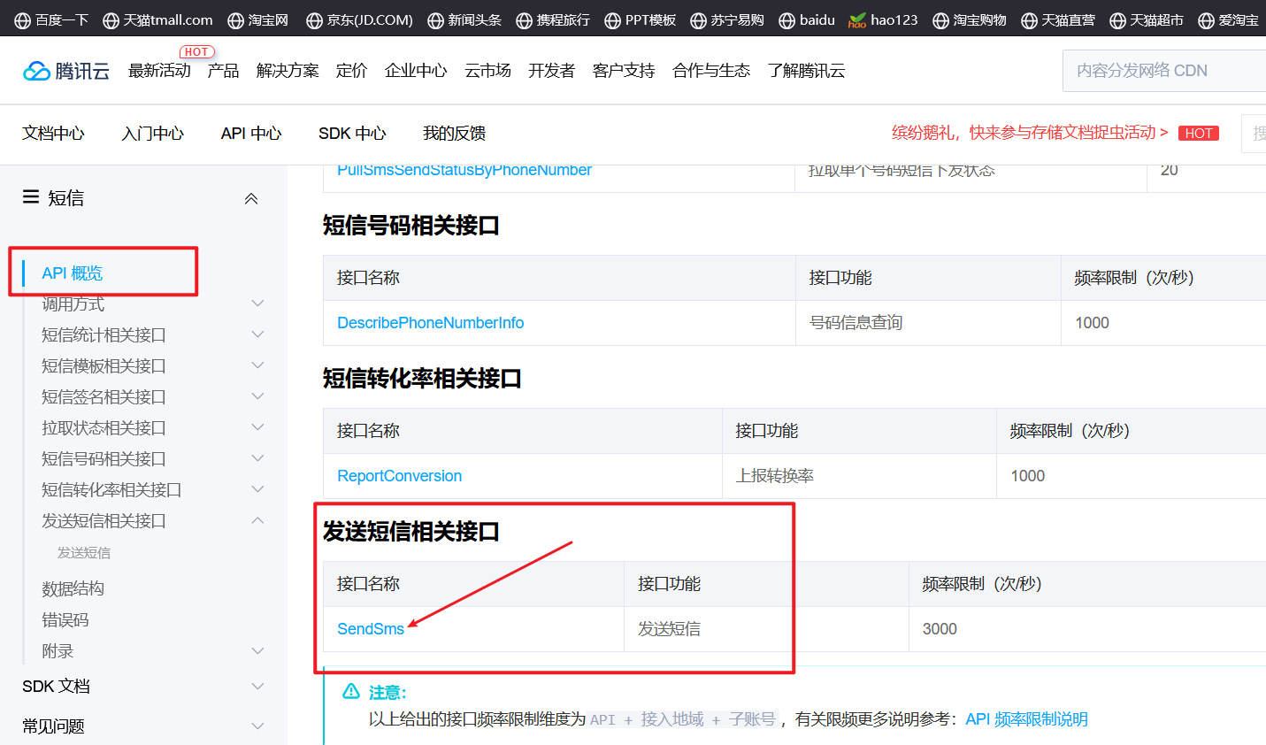Open the DescribePhoneNumberInfo API link
The height and width of the screenshot is (745, 1266).
(x=430, y=323)
